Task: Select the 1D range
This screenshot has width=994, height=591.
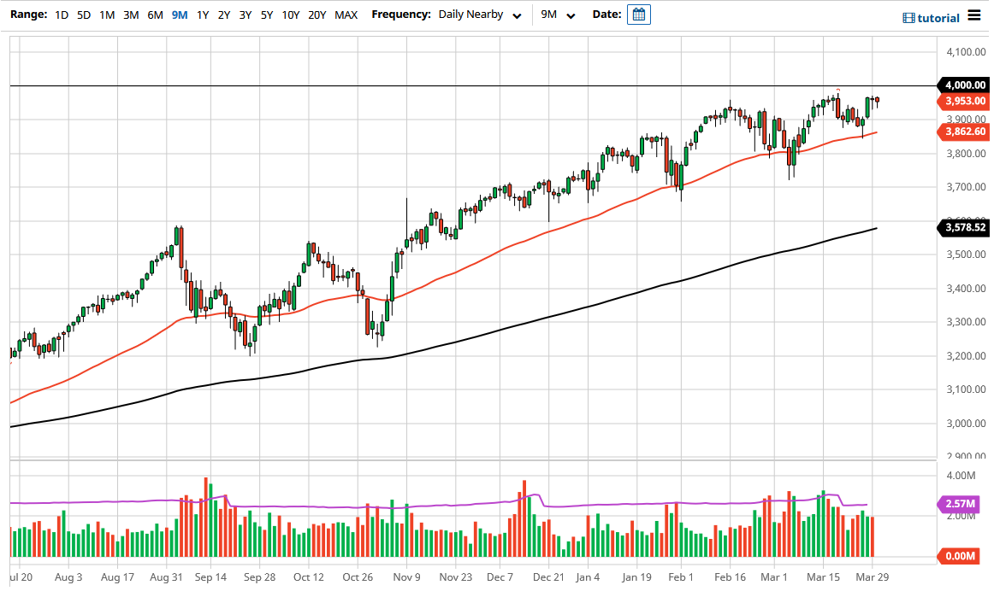Action: (x=61, y=15)
